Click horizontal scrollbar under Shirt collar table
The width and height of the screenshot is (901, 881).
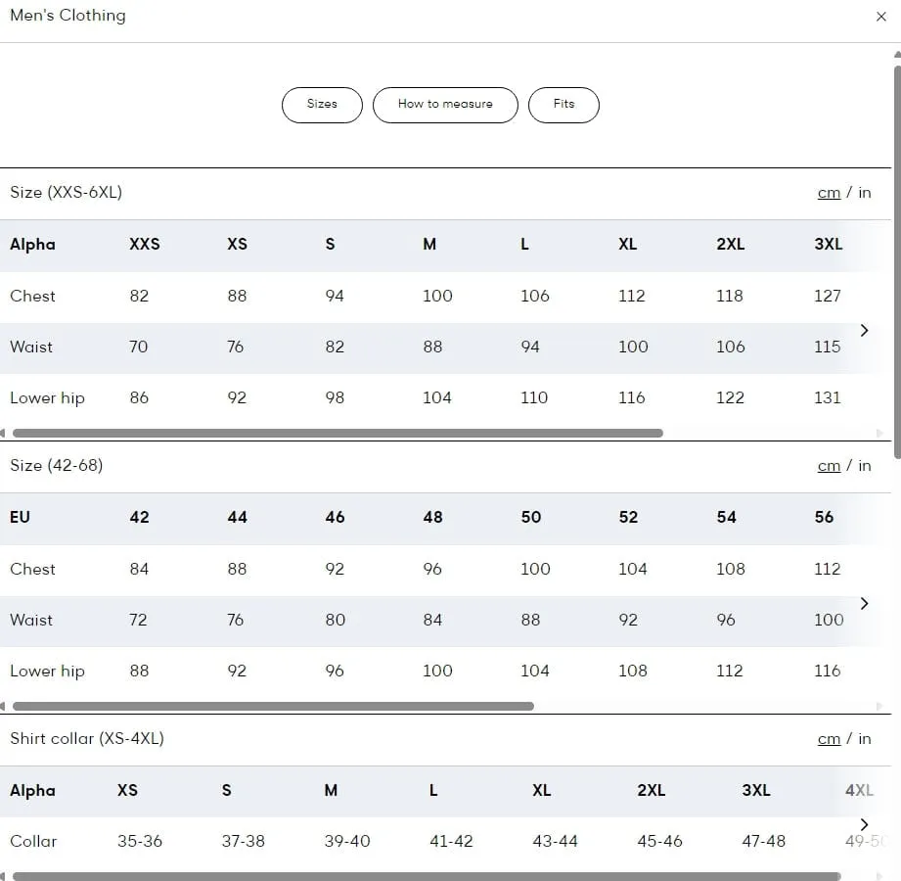coord(426,876)
